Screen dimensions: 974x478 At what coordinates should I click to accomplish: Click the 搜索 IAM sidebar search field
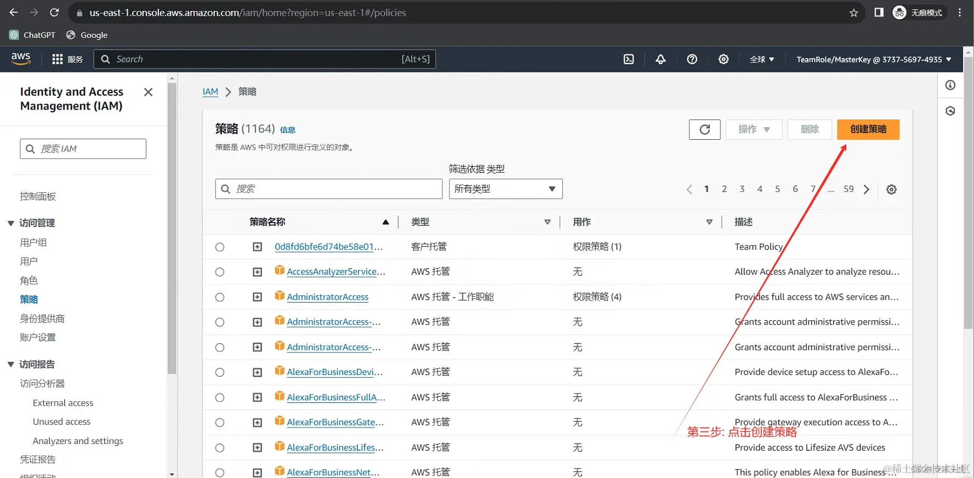[83, 149]
